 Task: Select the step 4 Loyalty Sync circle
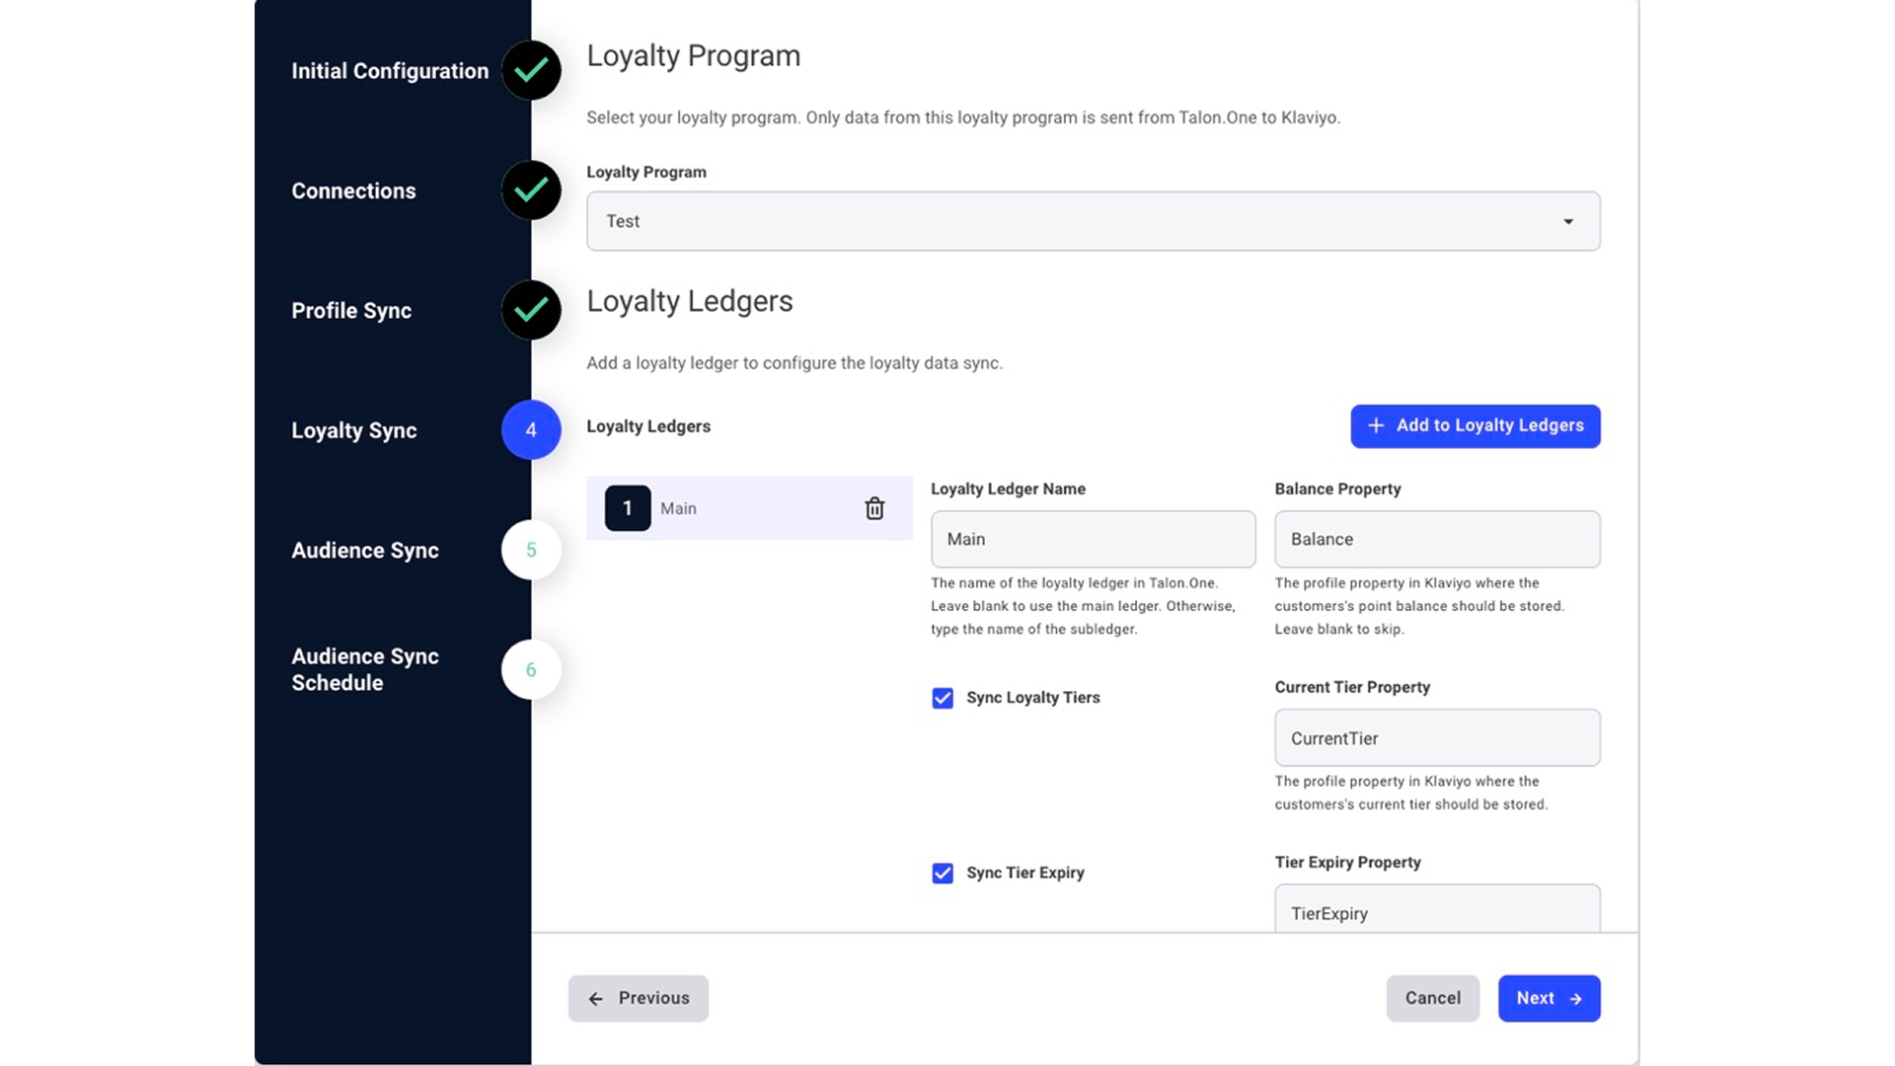(531, 430)
